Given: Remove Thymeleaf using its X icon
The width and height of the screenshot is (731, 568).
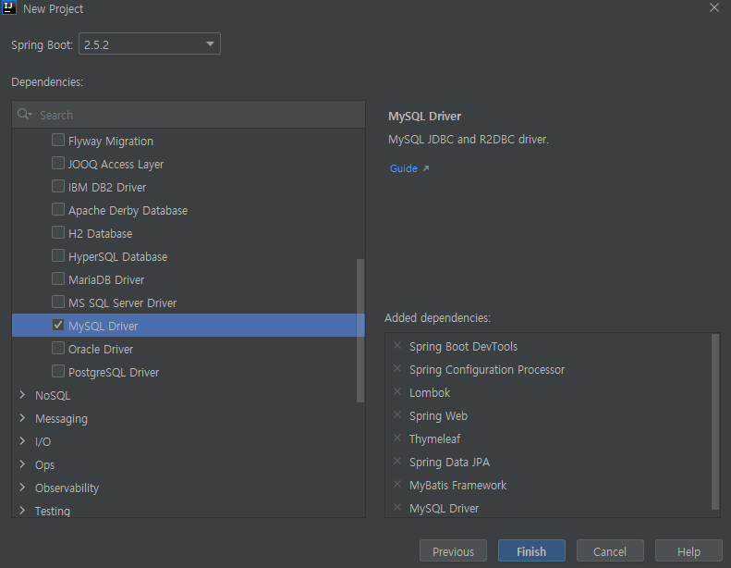Looking at the screenshot, I should tap(397, 438).
